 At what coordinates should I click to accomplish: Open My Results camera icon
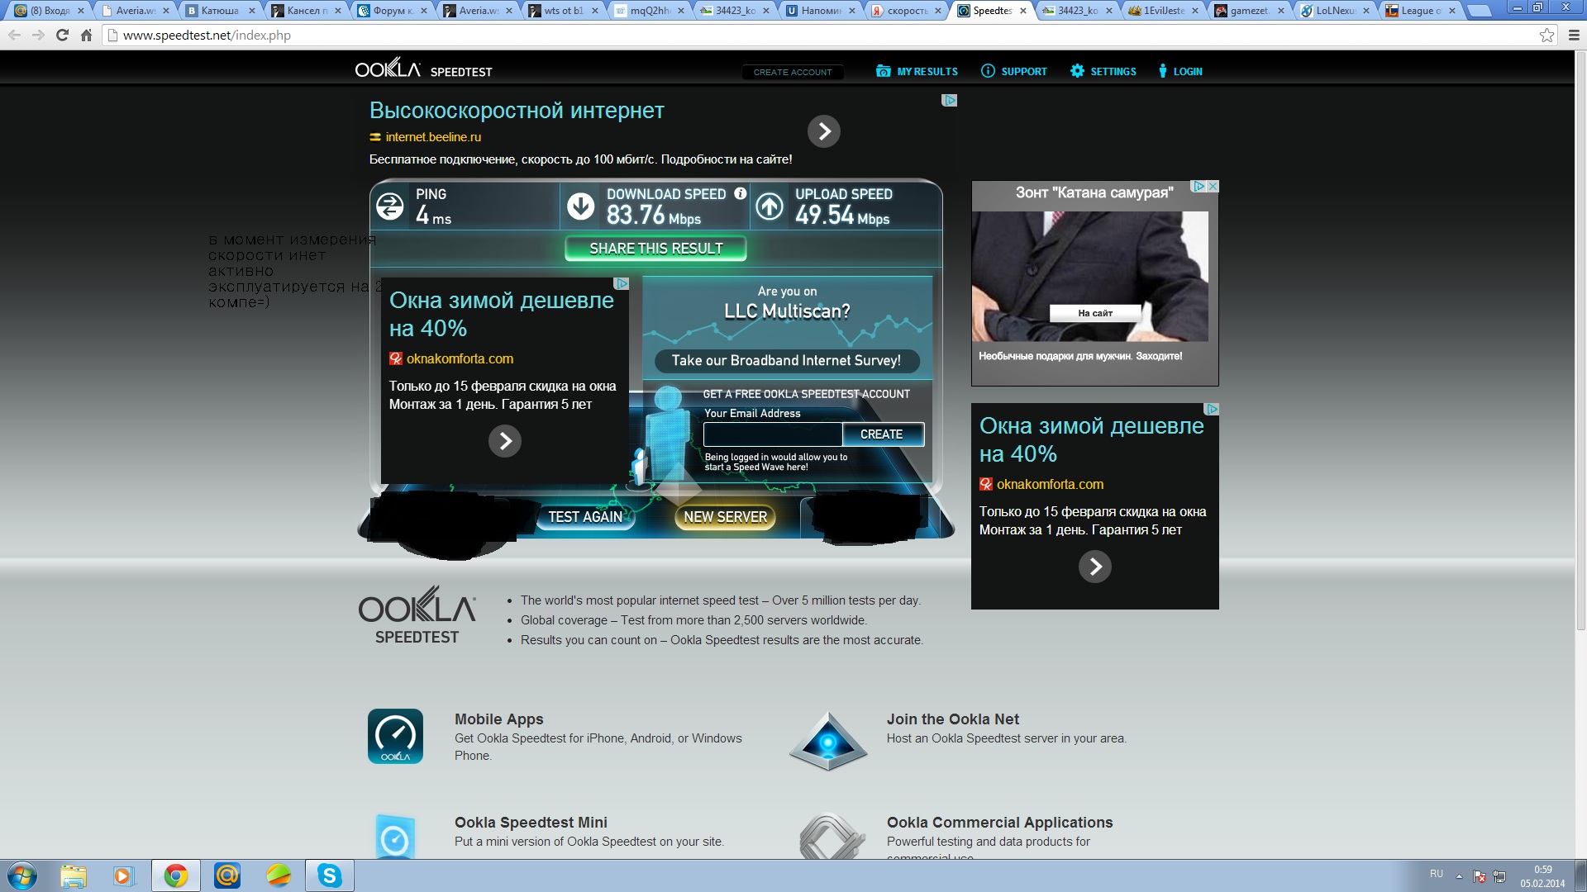point(884,71)
